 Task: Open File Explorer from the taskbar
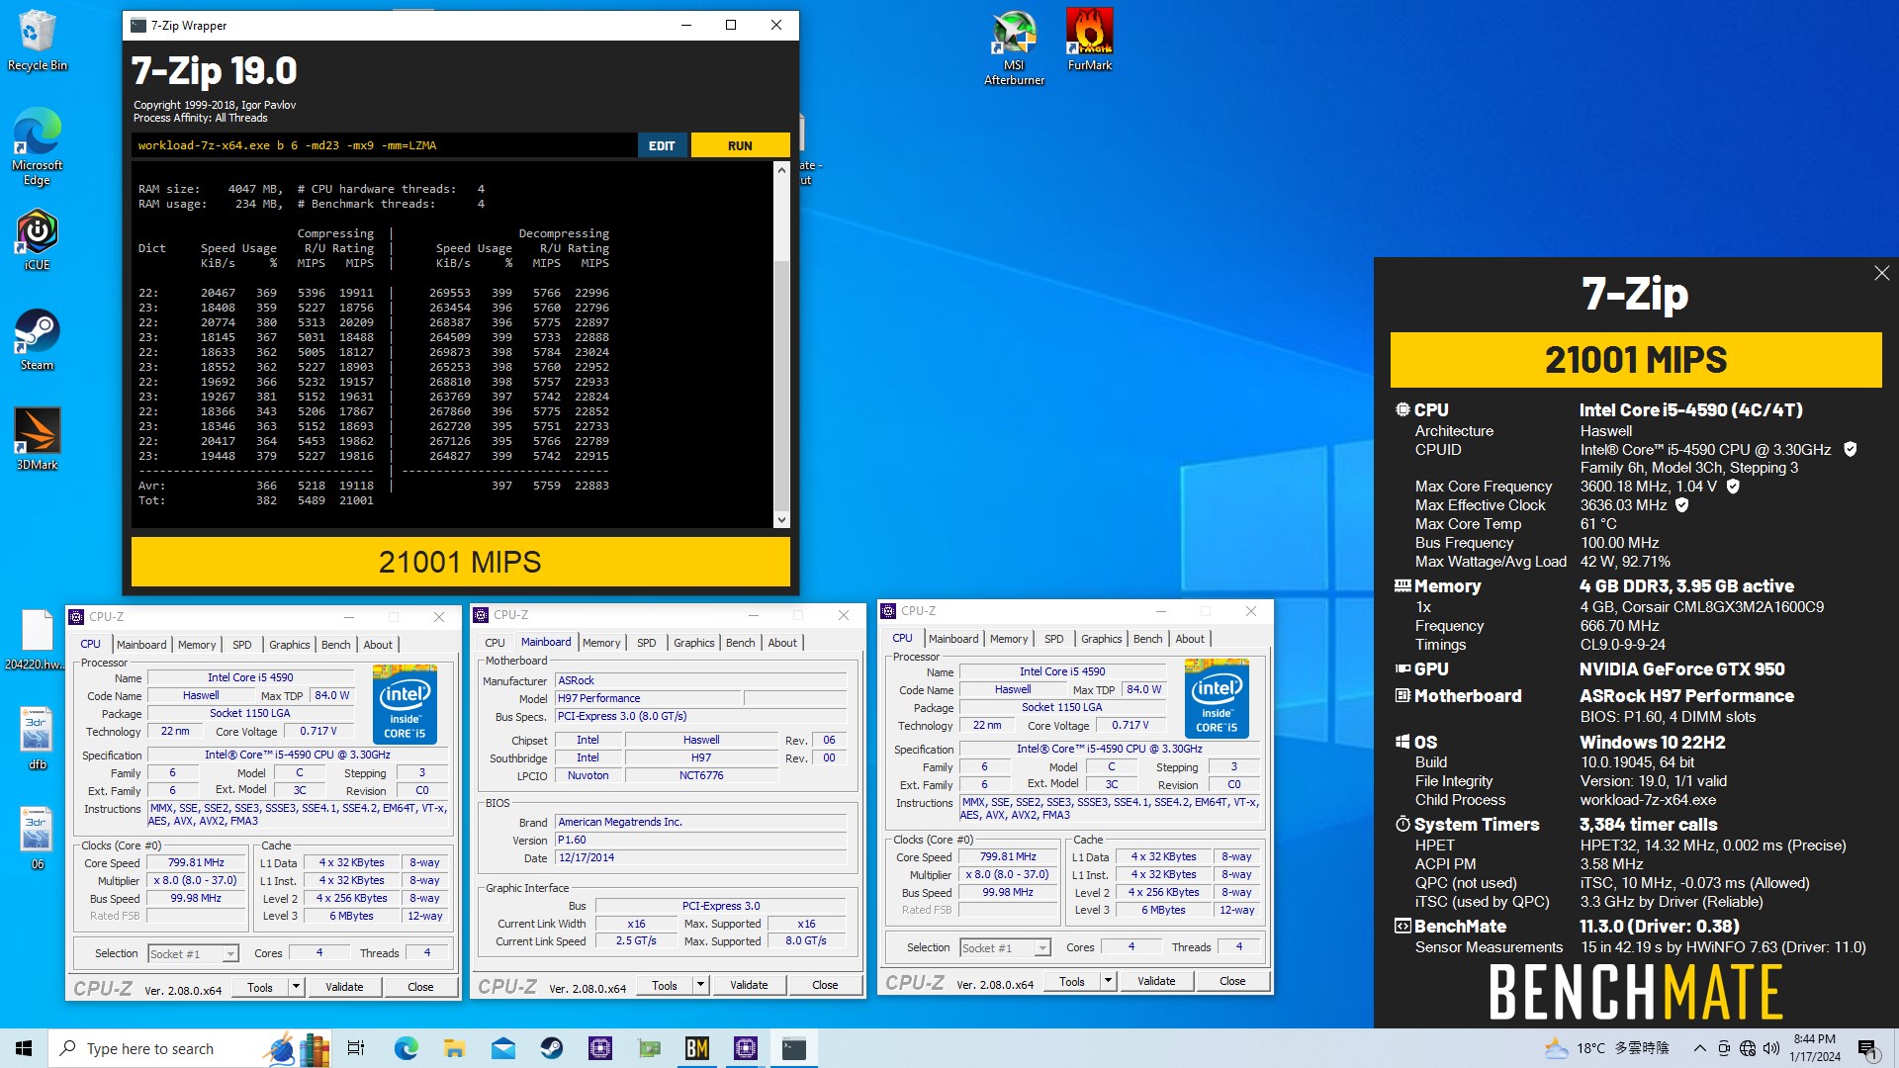point(454,1048)
